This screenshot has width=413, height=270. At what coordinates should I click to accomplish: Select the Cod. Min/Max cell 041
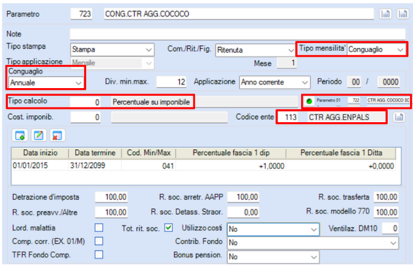[148, 166]
